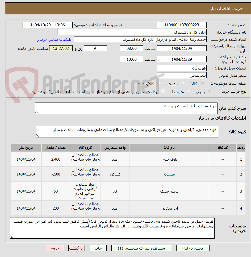
Task: Click the announcement date field 1404/10/29 - 13:06
Action: [47, 25]
